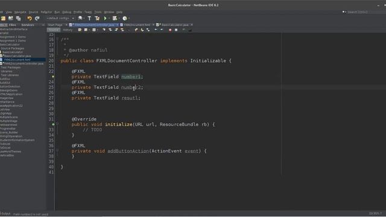Open the Tools menu
386x217 pixels.
point(98,12)
